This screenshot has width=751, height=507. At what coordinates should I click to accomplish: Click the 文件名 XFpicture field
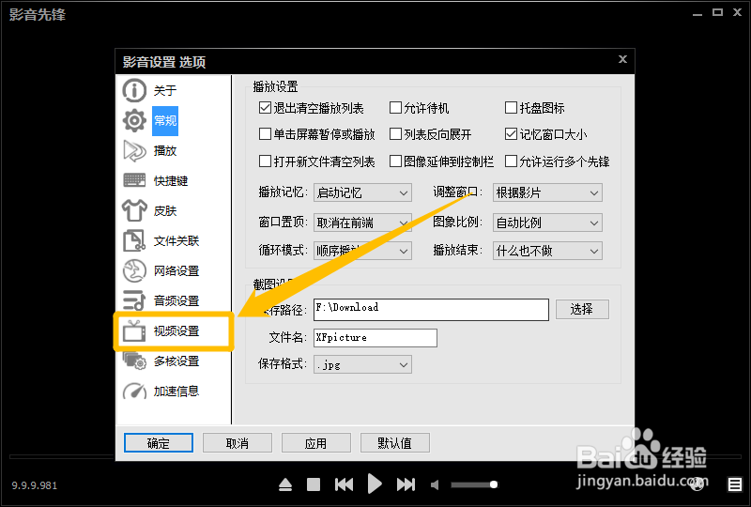(x=375, y=337)
